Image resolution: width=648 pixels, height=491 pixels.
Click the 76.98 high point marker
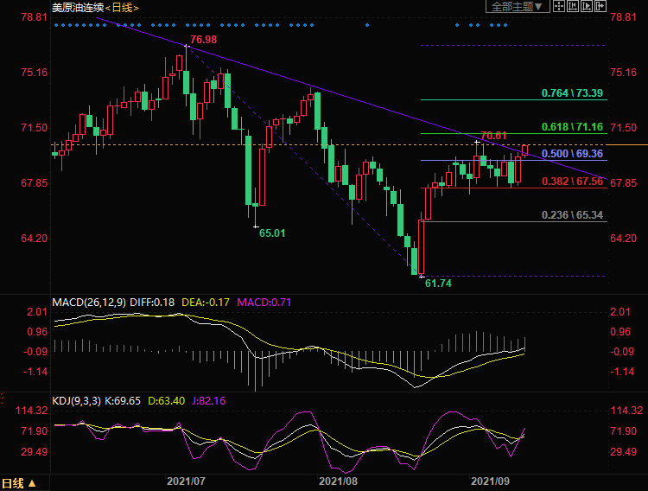pos(203,41)
